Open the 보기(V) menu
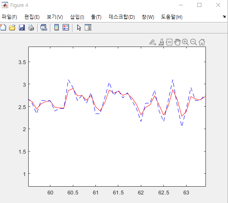 pos(55,17)
